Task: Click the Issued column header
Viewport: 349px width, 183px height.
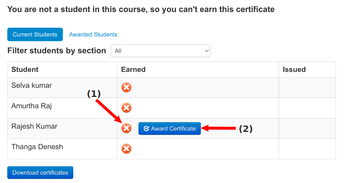Action: tap(294, 69)
